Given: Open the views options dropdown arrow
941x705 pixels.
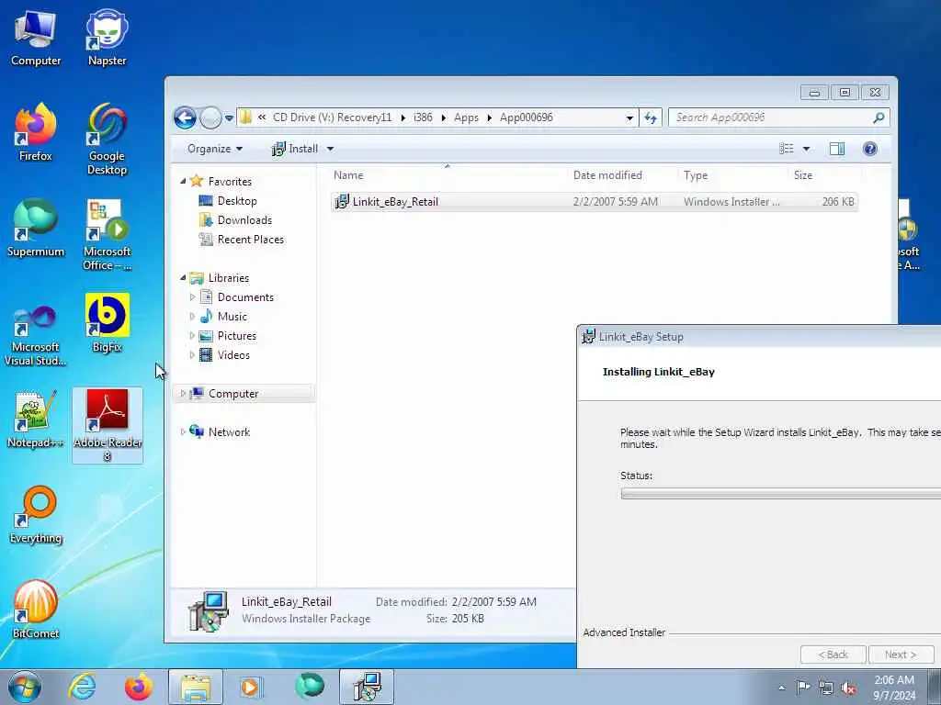Looking at the screenshot, I should pos(806,149).
